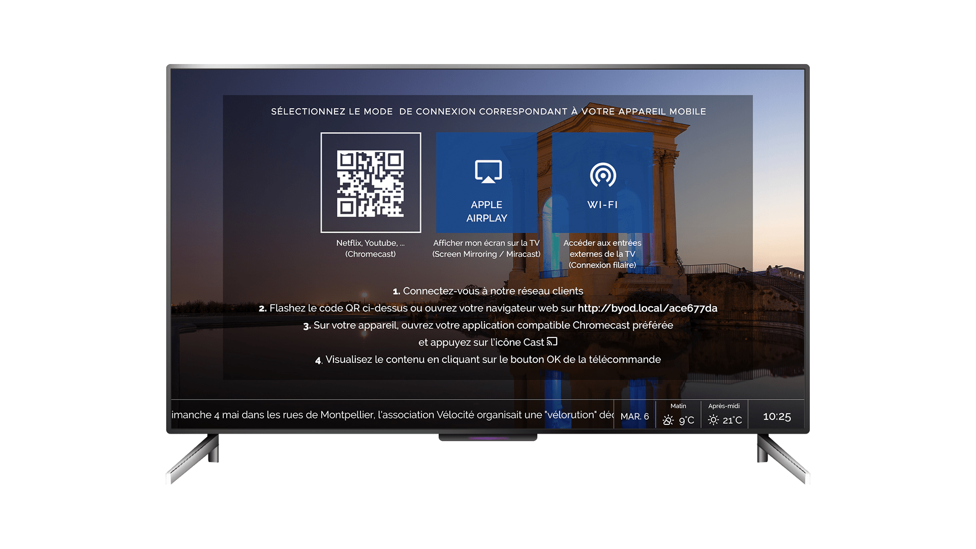
Task: Click the heading 'Sélectionnez le mode de connexion'
Action: [x=488, y=111]
